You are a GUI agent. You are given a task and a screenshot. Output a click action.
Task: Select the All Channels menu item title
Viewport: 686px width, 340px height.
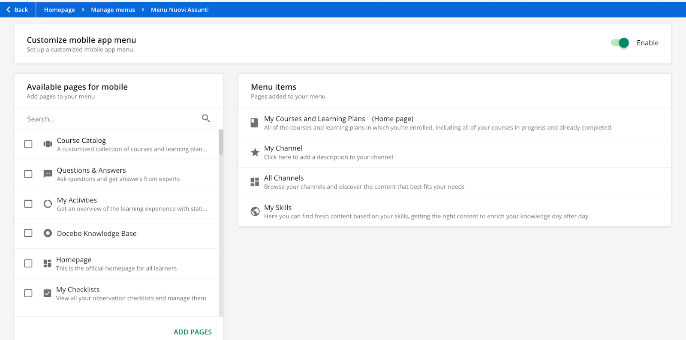[284, 178]
